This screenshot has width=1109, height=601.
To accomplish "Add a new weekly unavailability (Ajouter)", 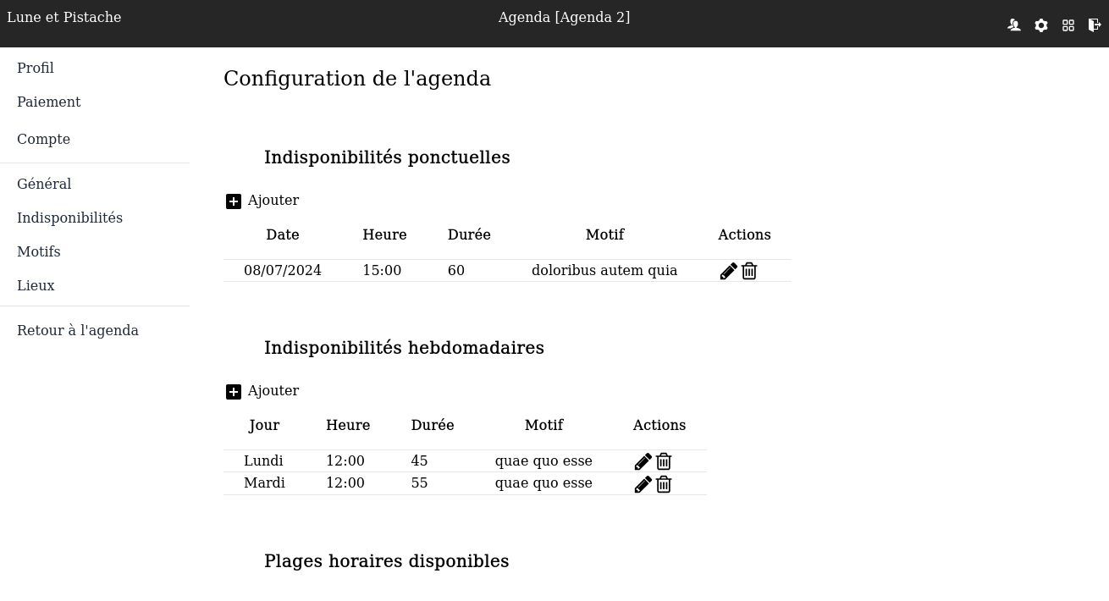I will [262, 391].
